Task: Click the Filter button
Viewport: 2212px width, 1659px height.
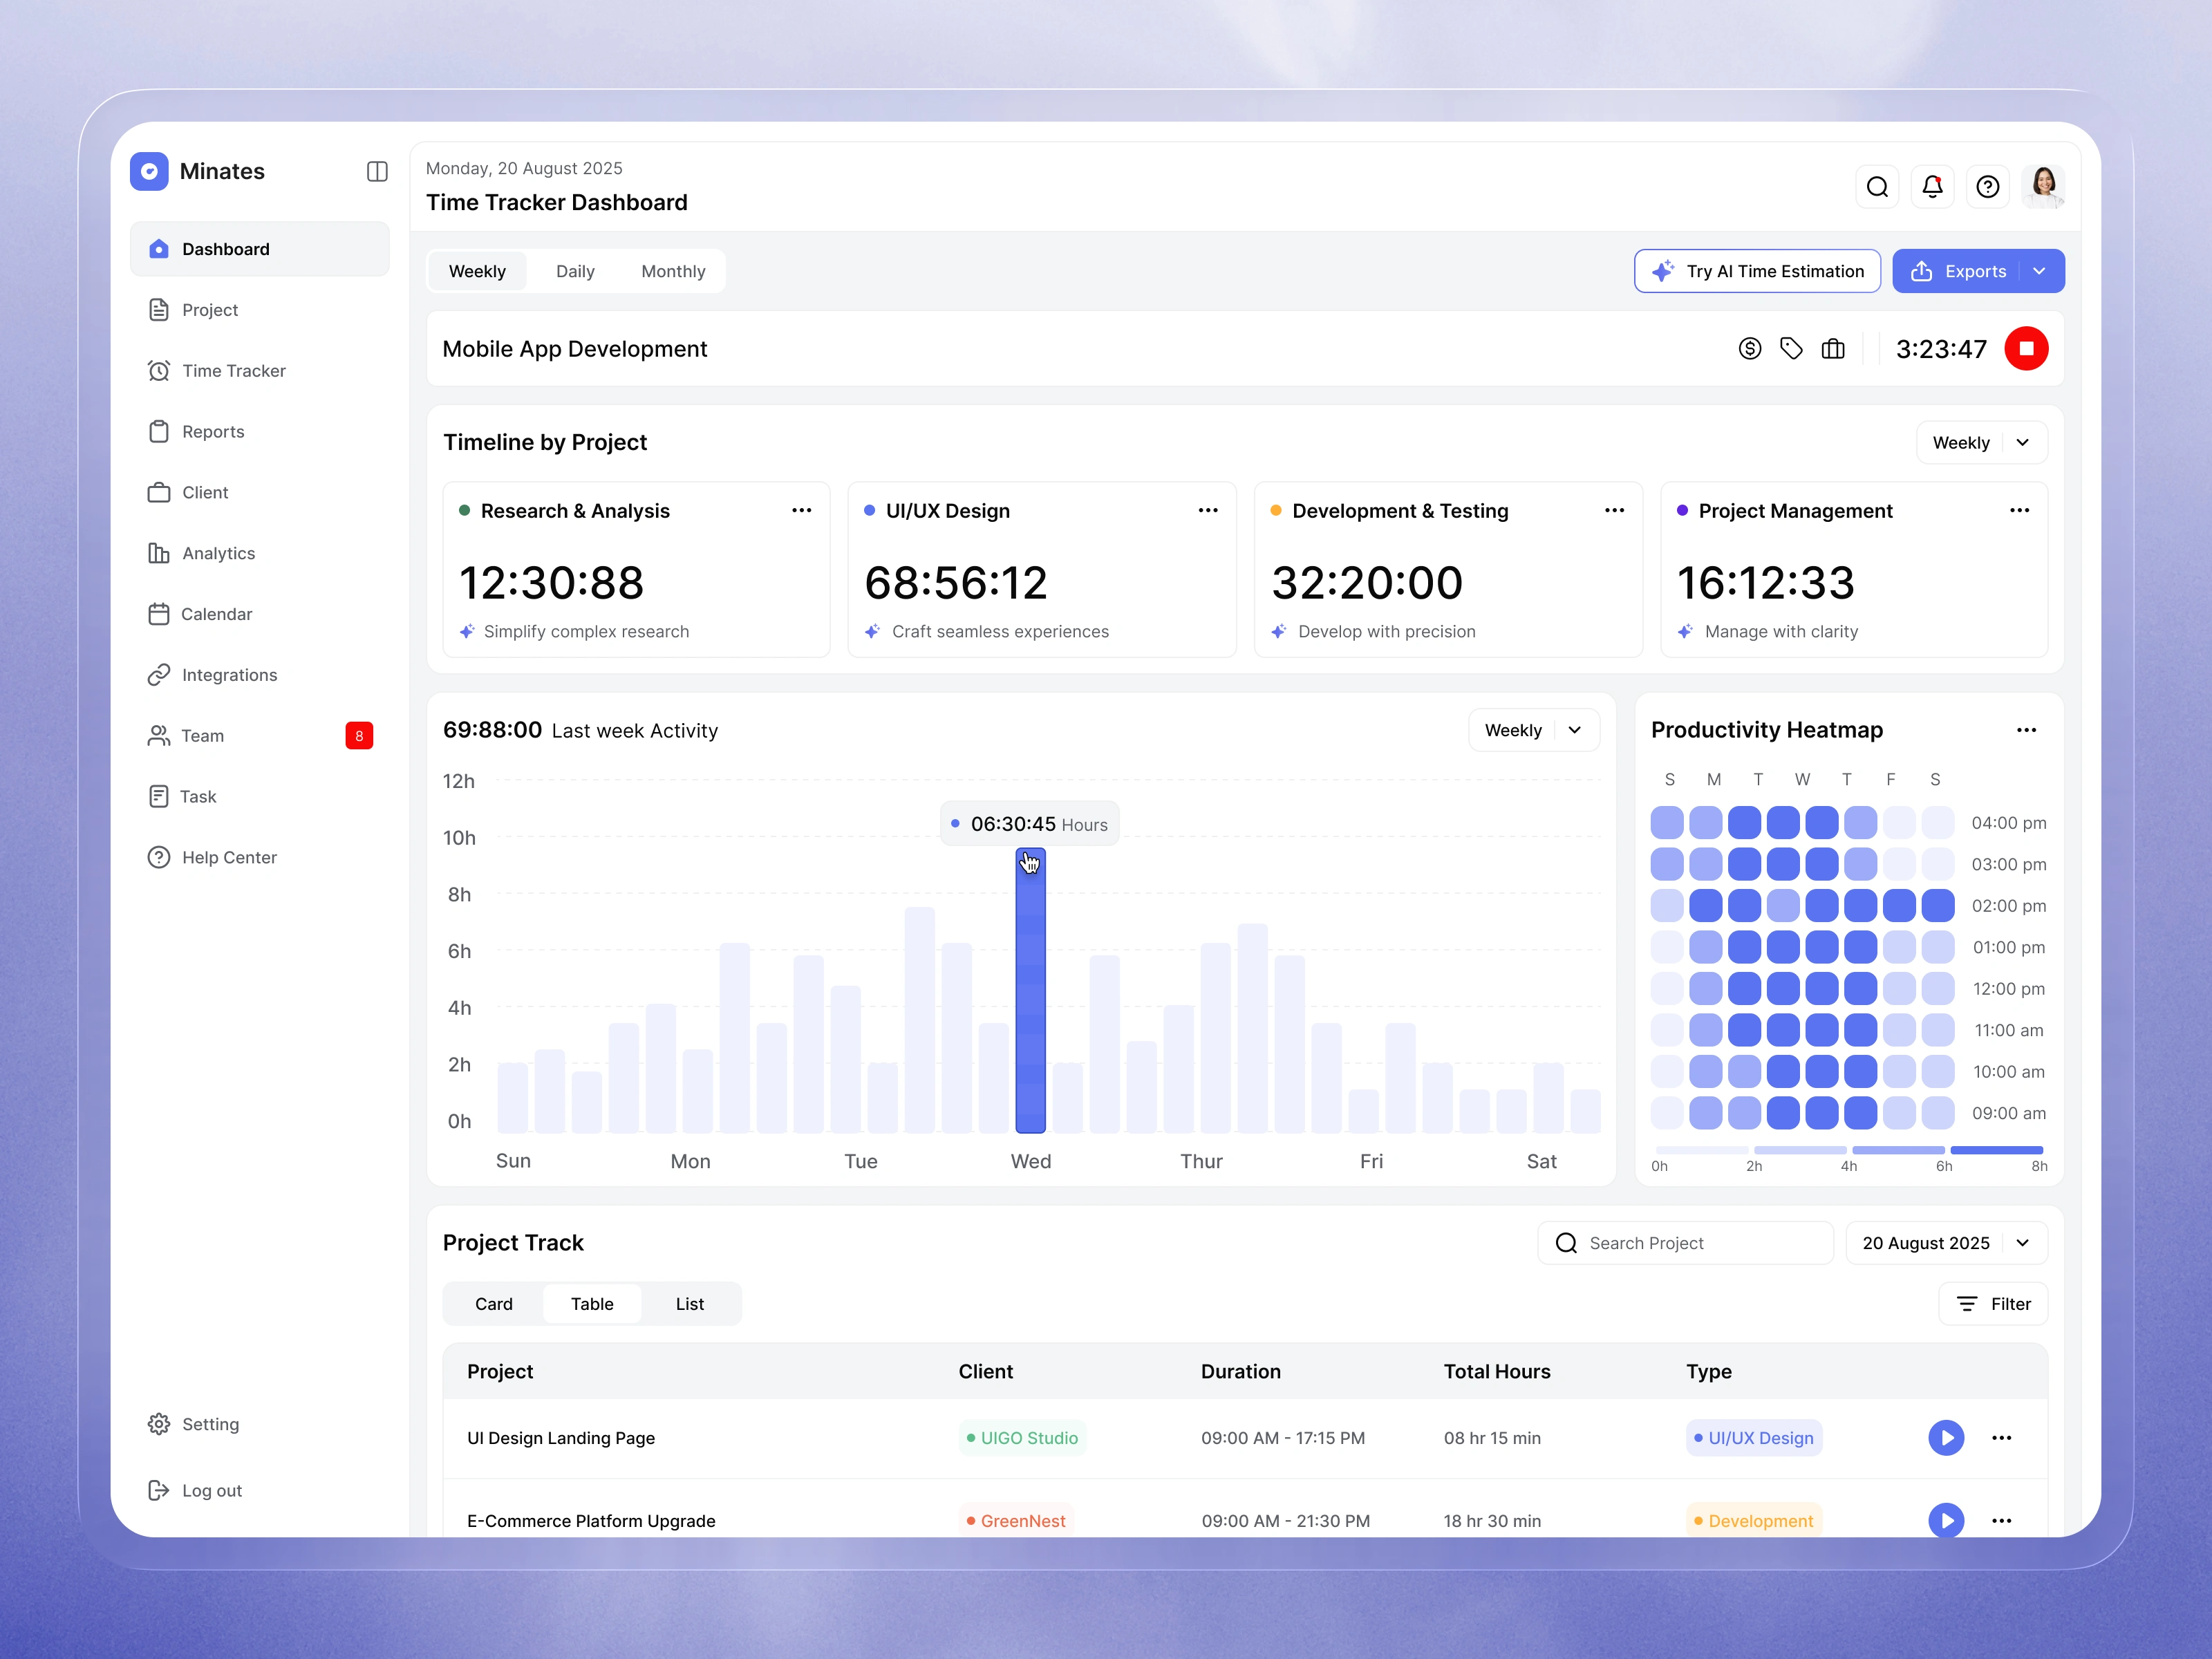Action: (x=1993, y=1304)
